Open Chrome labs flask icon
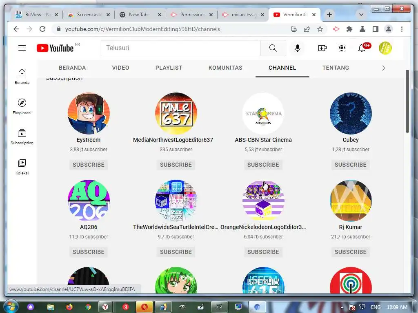Screen dimensions: 418x313 click(362, 29)
